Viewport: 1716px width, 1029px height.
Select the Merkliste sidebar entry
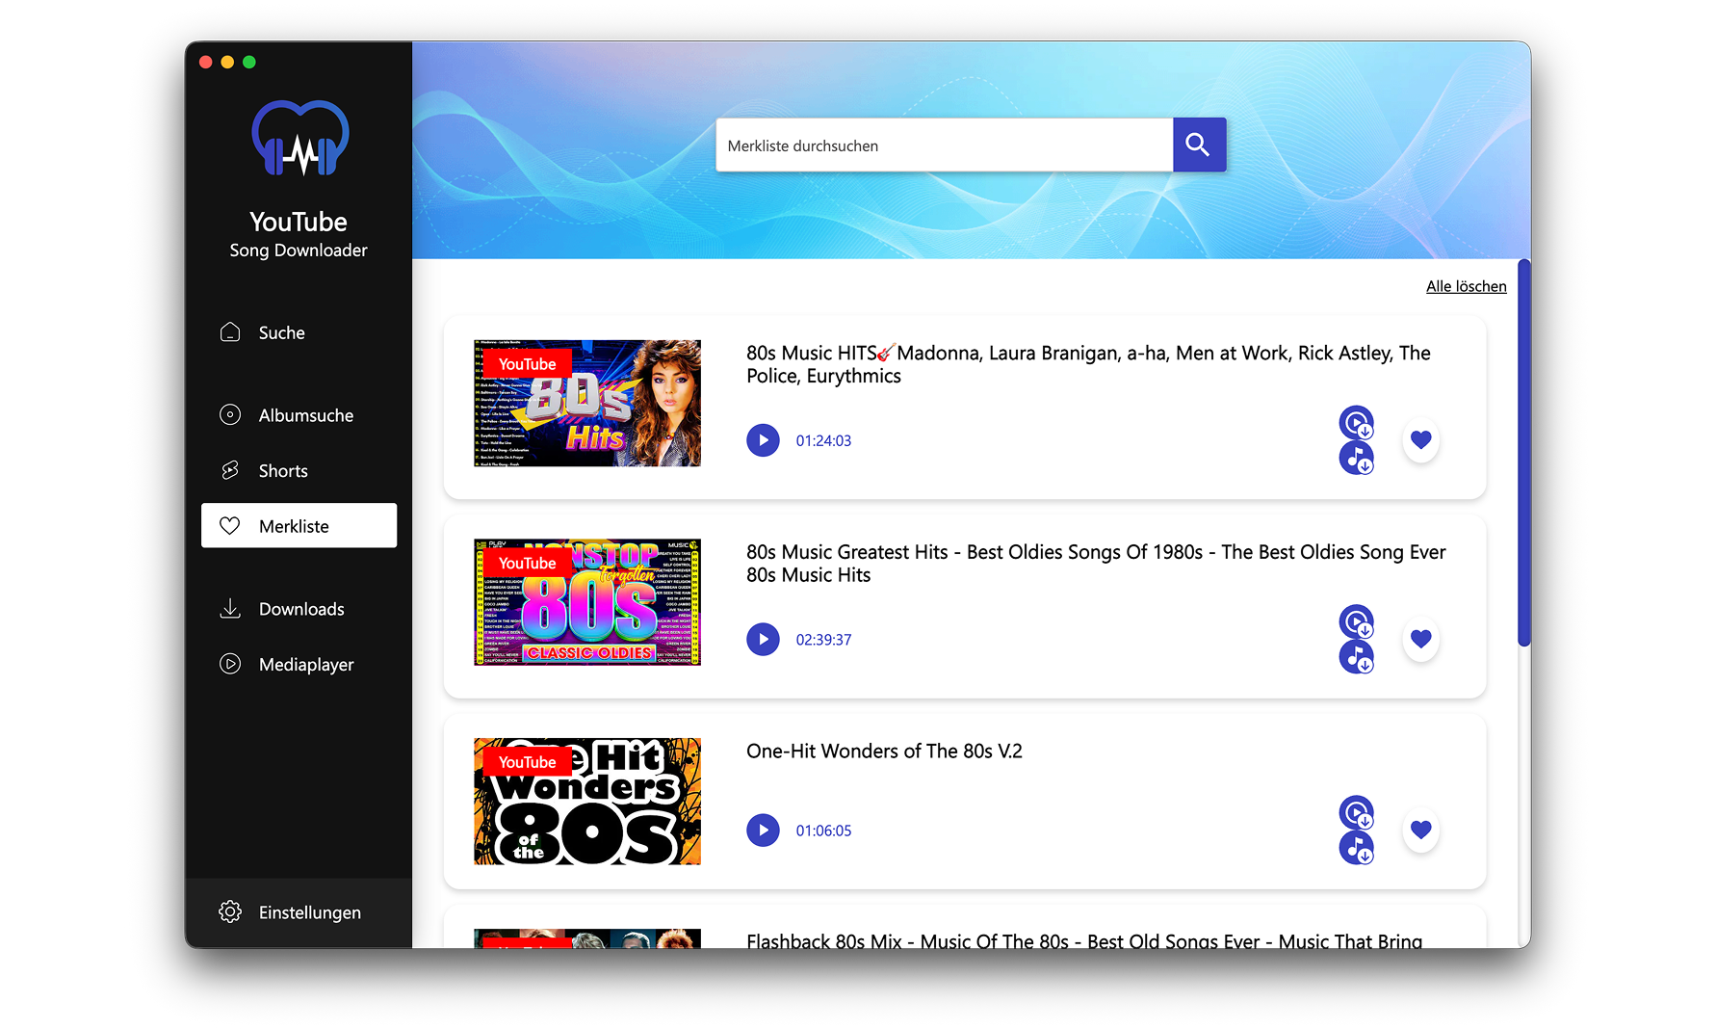coord(299,525)
